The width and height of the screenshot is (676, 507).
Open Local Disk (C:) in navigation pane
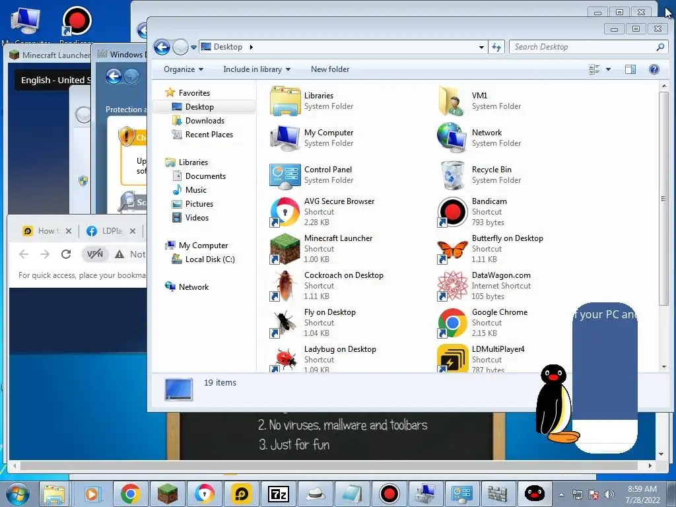pyautogui.click(x=210, y=259)
